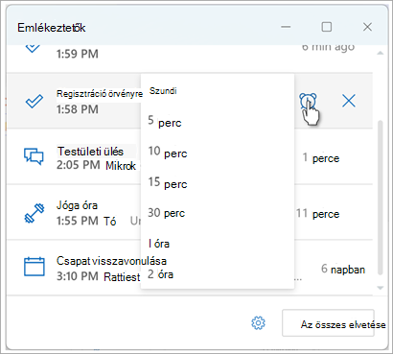Viewport: 393px width, 354px height.
Task: Click checkmark icon on the 1:59 PM reminder
Action: 33,48
